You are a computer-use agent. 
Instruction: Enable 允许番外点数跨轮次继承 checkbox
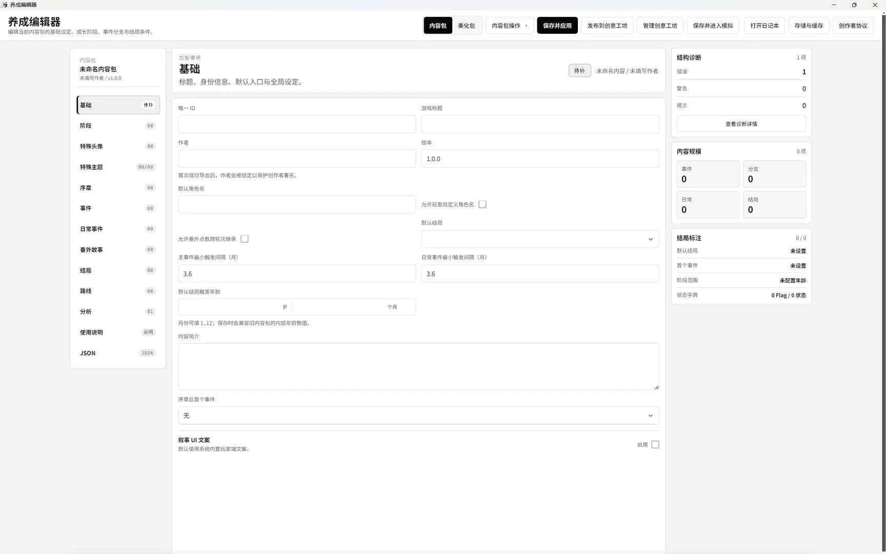click(x=245, y=239)
